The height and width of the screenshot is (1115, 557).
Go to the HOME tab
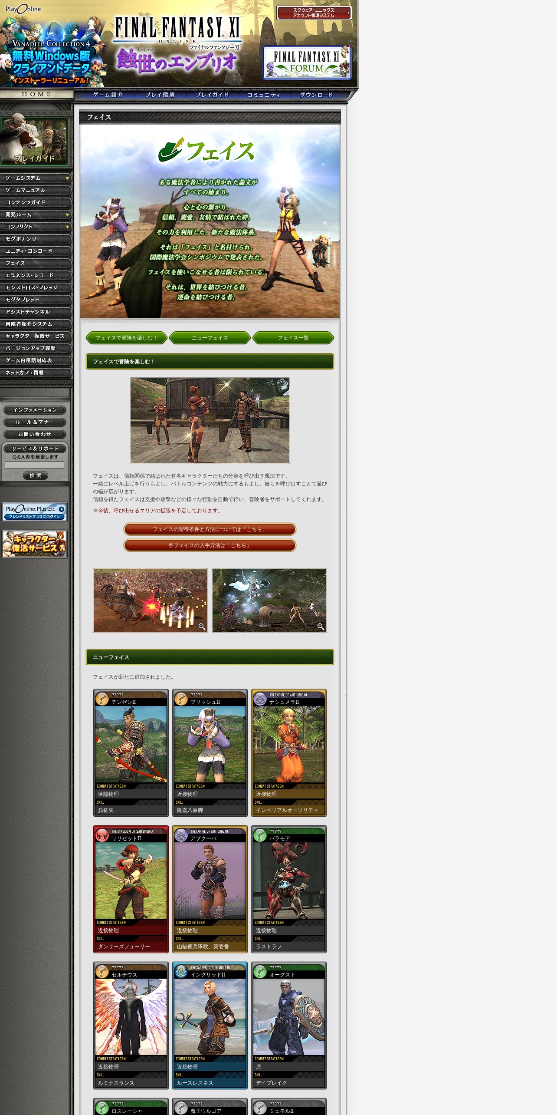(36, 94)
